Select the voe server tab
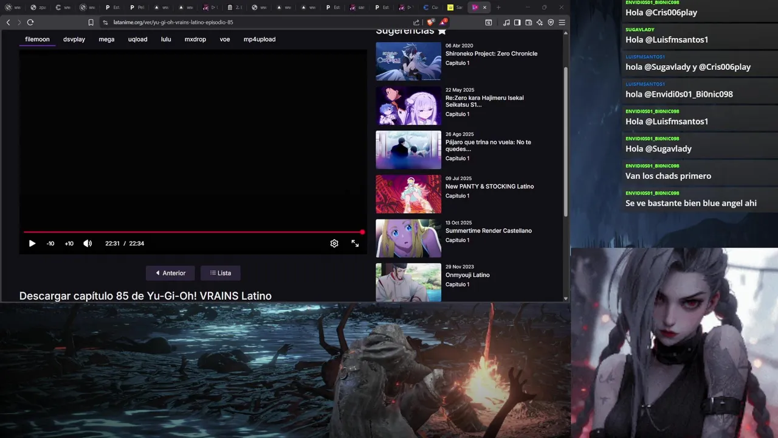This screenshot has height=438, width=778. pyautogui.click(x=225, y=39)
